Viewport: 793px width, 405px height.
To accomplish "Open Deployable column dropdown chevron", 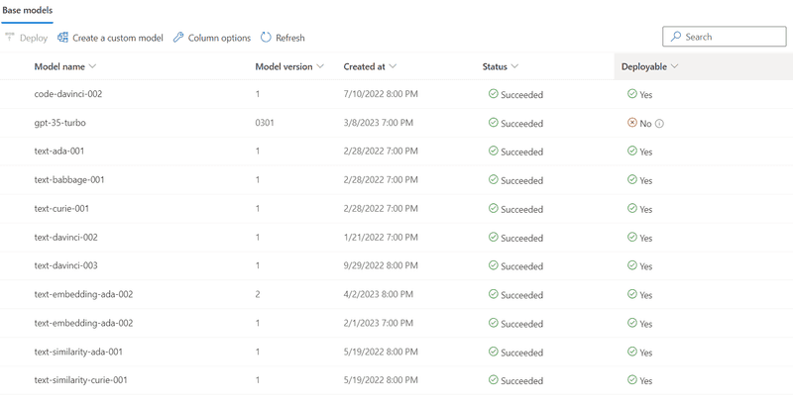I will [674, 66].
